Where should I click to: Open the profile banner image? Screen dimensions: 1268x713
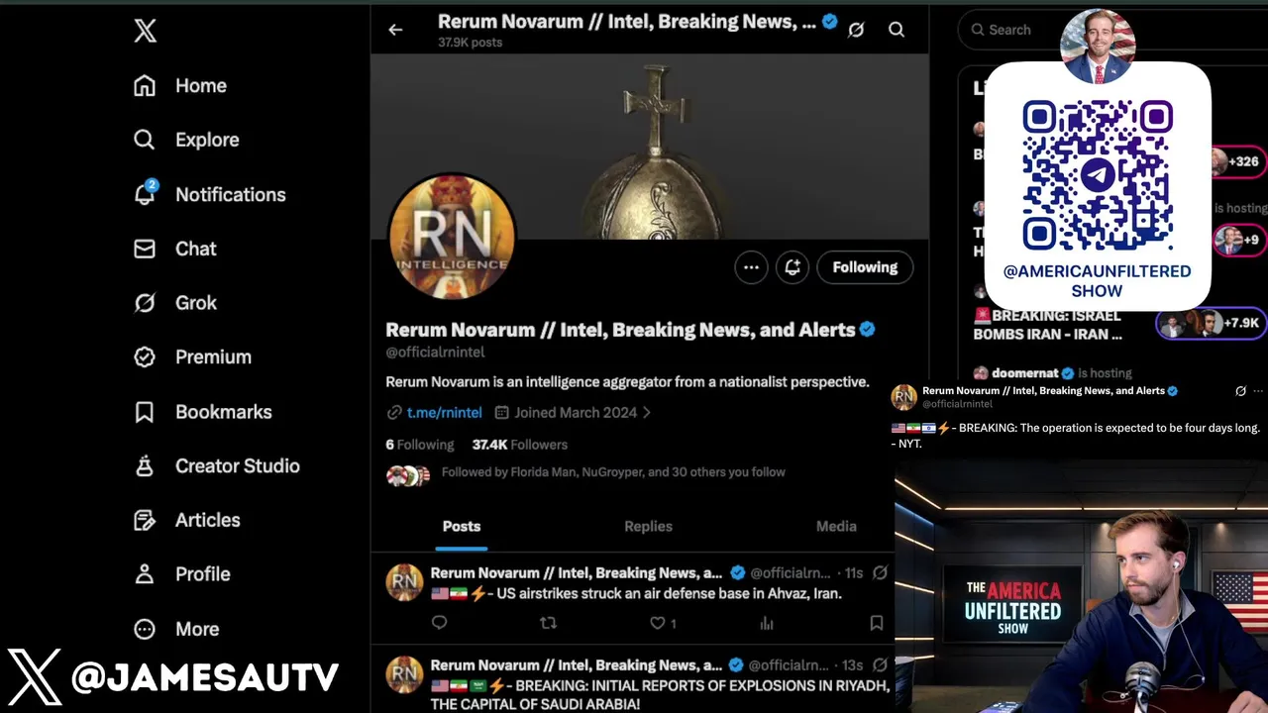point(650,147)
